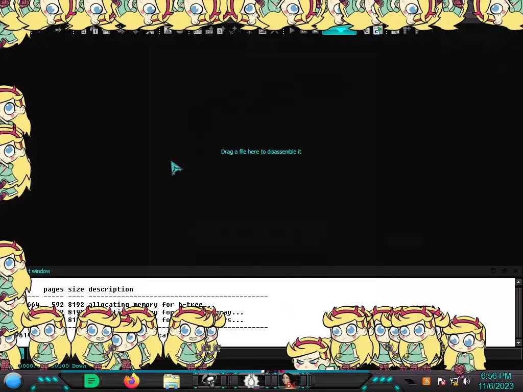Click the list-style icon near toolbar end

click(x=395, y=32)
